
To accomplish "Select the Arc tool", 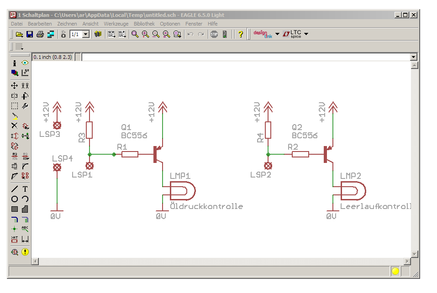I will pyautogui.click(x=25, y=199).
